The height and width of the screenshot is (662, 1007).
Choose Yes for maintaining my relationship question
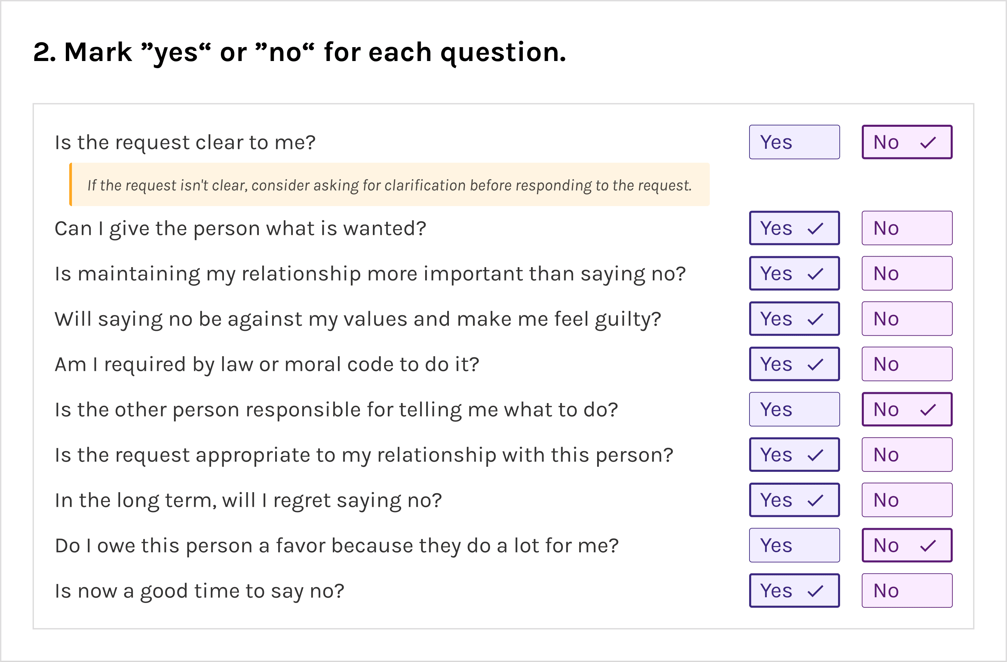click(794, 273)
